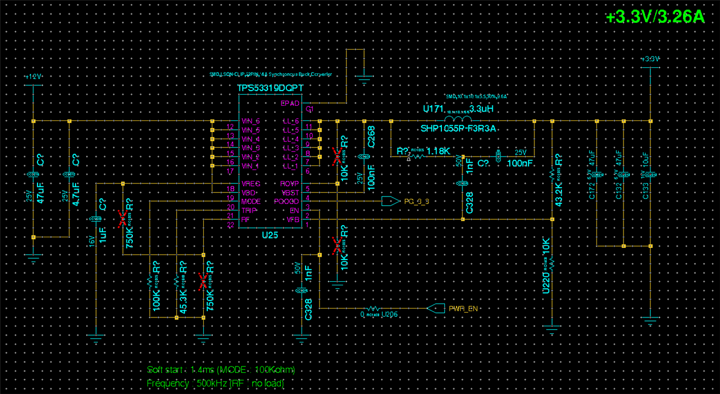
Task: Click the MODE pin label on U25
Action: pyautogui.click(x=251, y=202)
